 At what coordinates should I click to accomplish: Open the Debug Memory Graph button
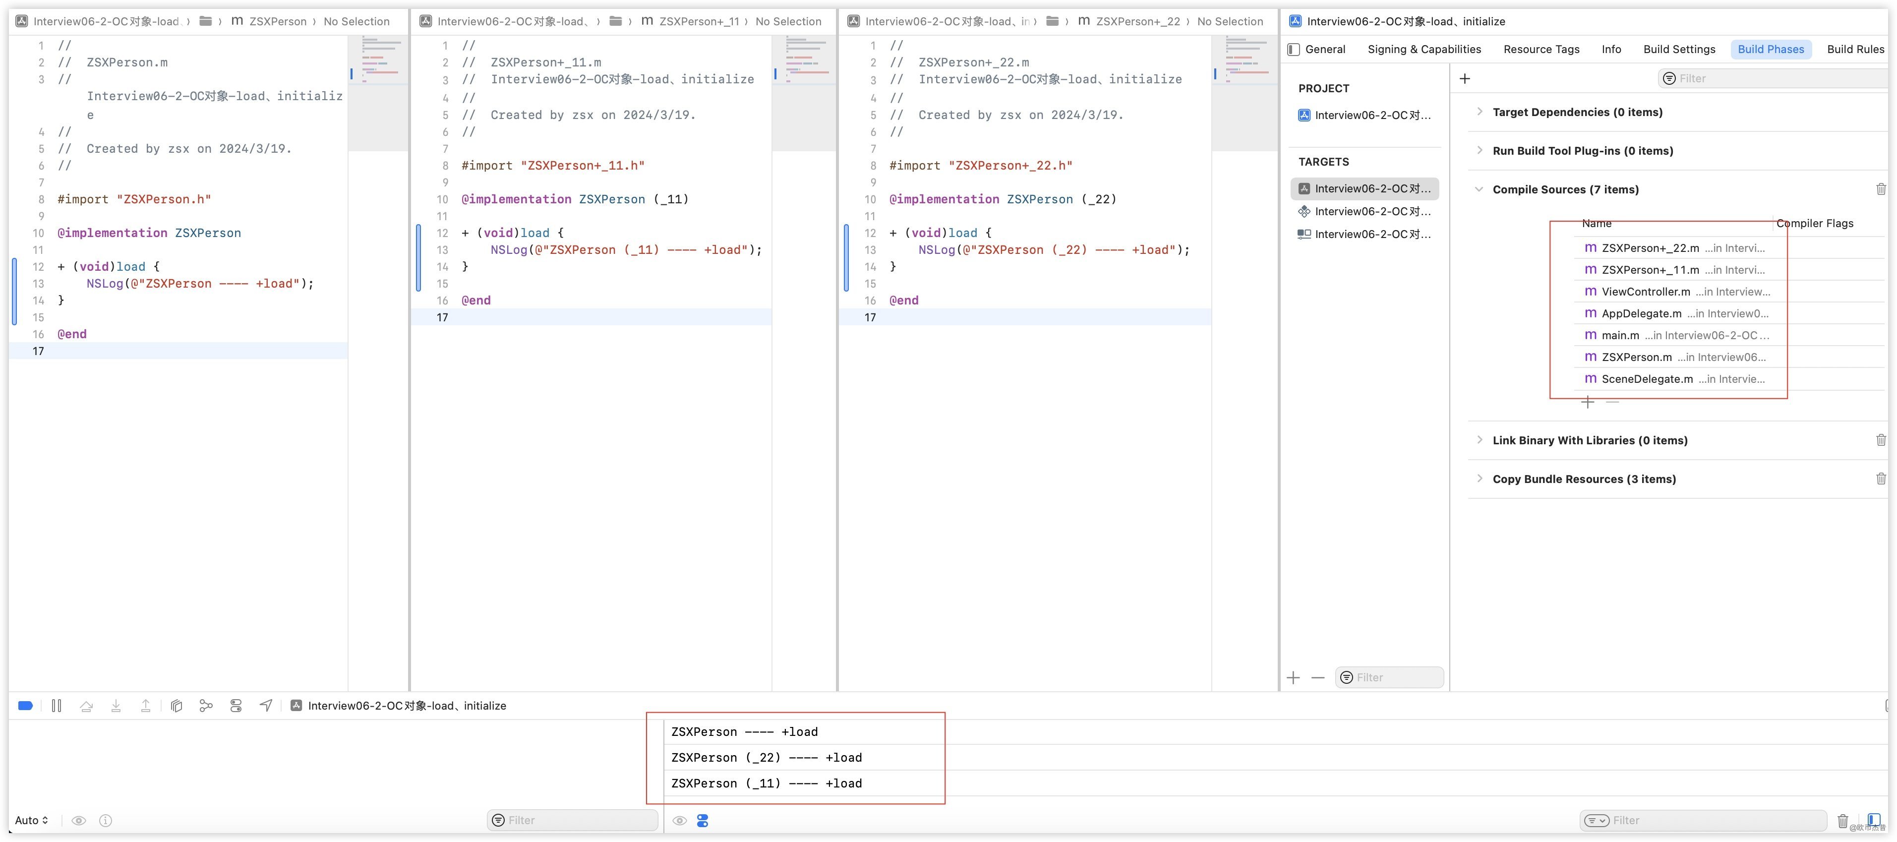pyautogui.click(x=206, y=706)
